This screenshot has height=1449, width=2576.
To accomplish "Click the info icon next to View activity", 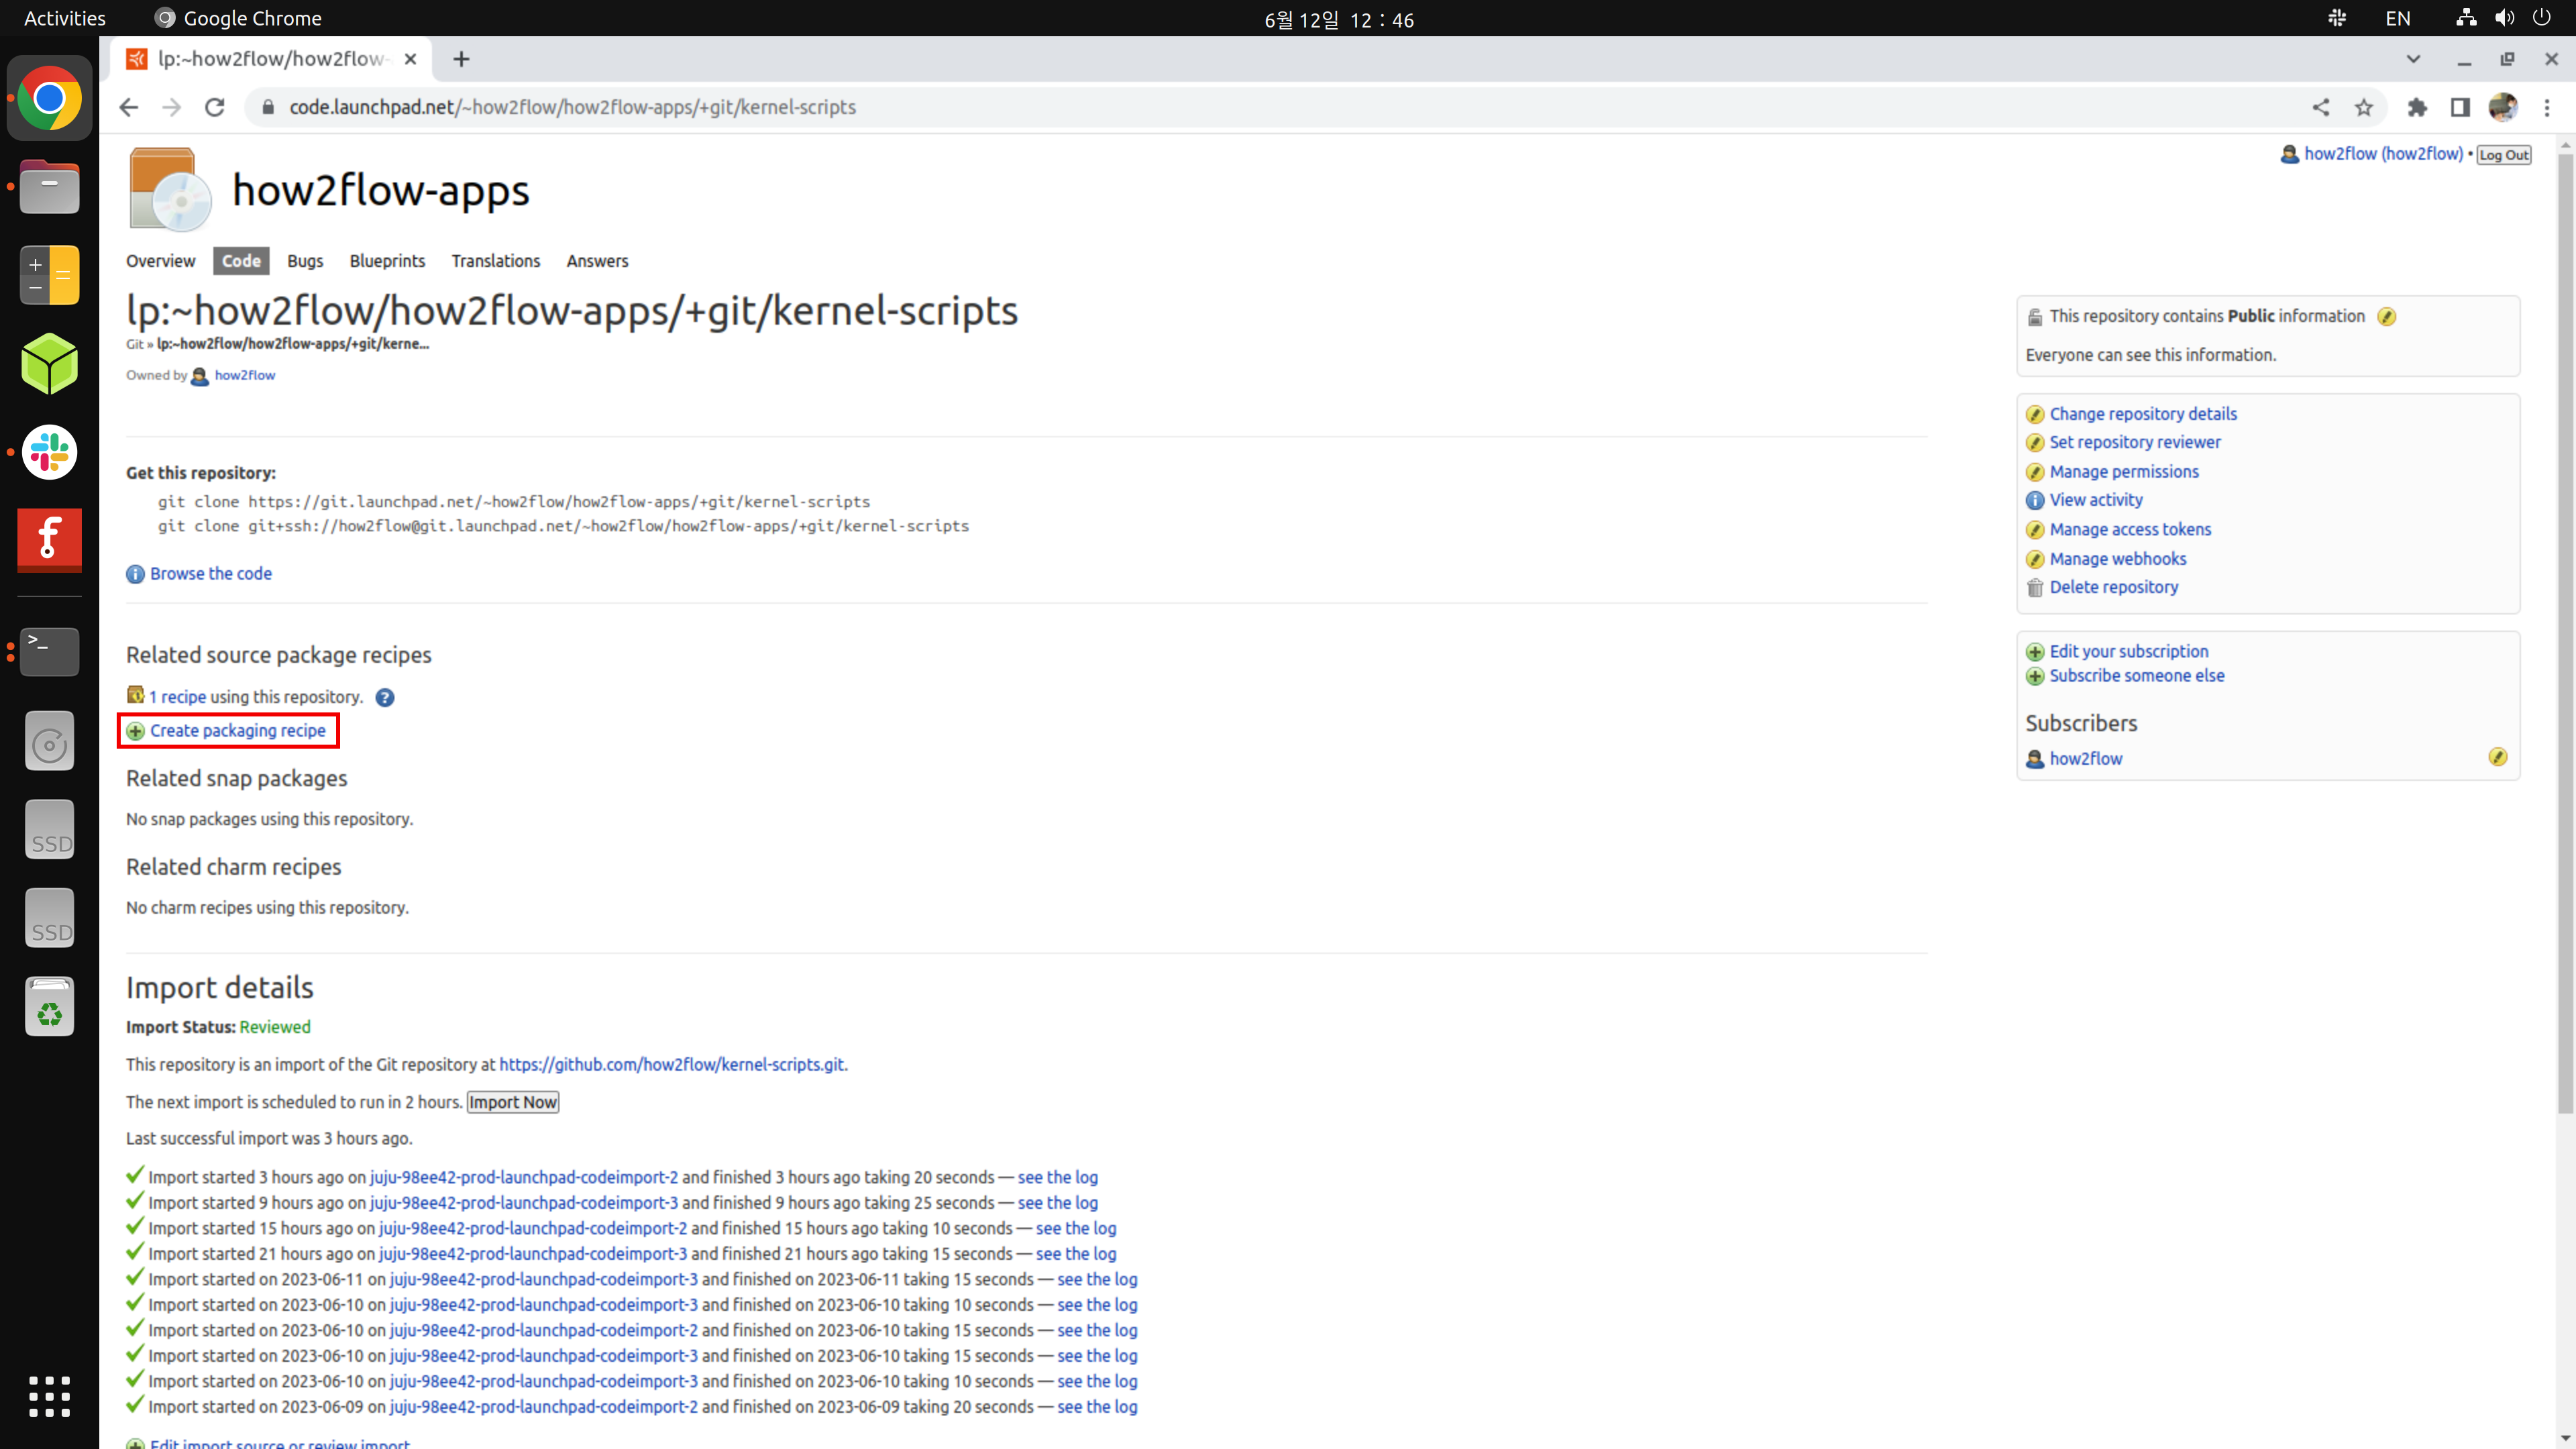I will (x=2036, y=500).
